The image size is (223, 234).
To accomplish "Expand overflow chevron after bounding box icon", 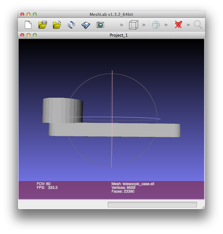I will (x=144, y=25).
